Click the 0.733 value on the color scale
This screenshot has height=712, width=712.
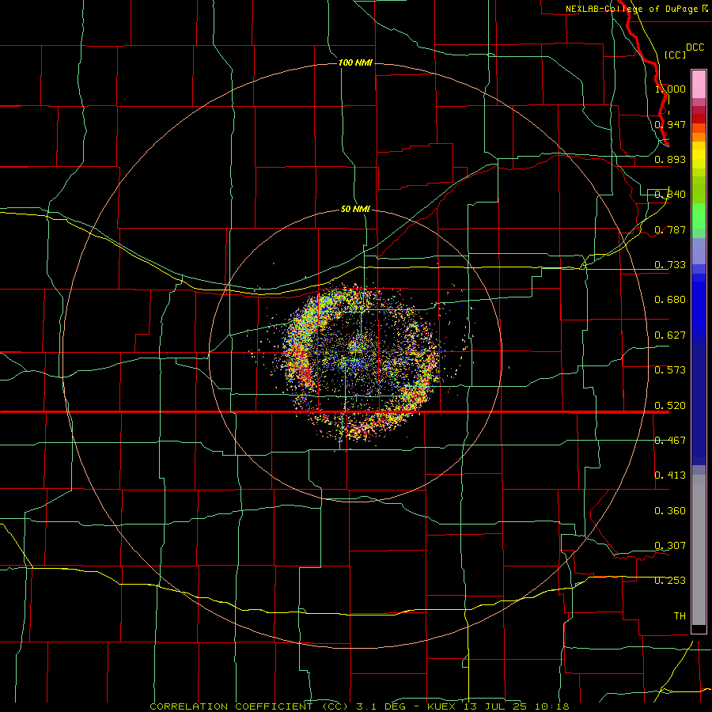coord(670,265)
